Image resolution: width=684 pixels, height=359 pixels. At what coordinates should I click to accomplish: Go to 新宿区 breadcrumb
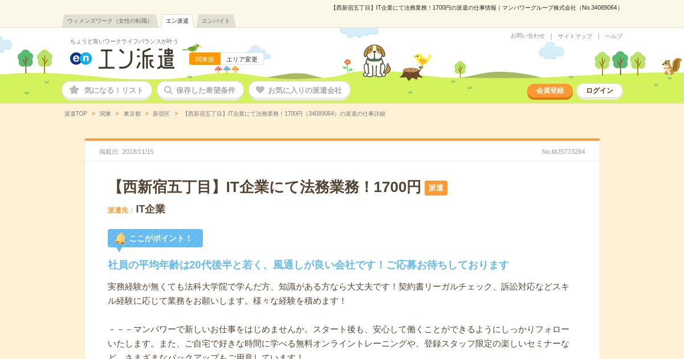(x=161, y=114)
